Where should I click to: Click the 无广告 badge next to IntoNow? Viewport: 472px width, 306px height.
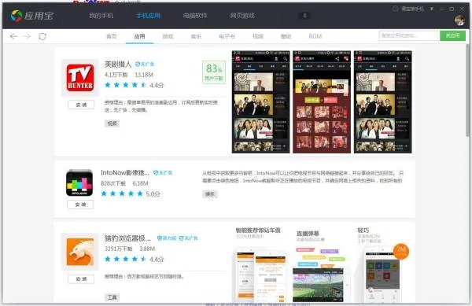click(x=163, y=173)
